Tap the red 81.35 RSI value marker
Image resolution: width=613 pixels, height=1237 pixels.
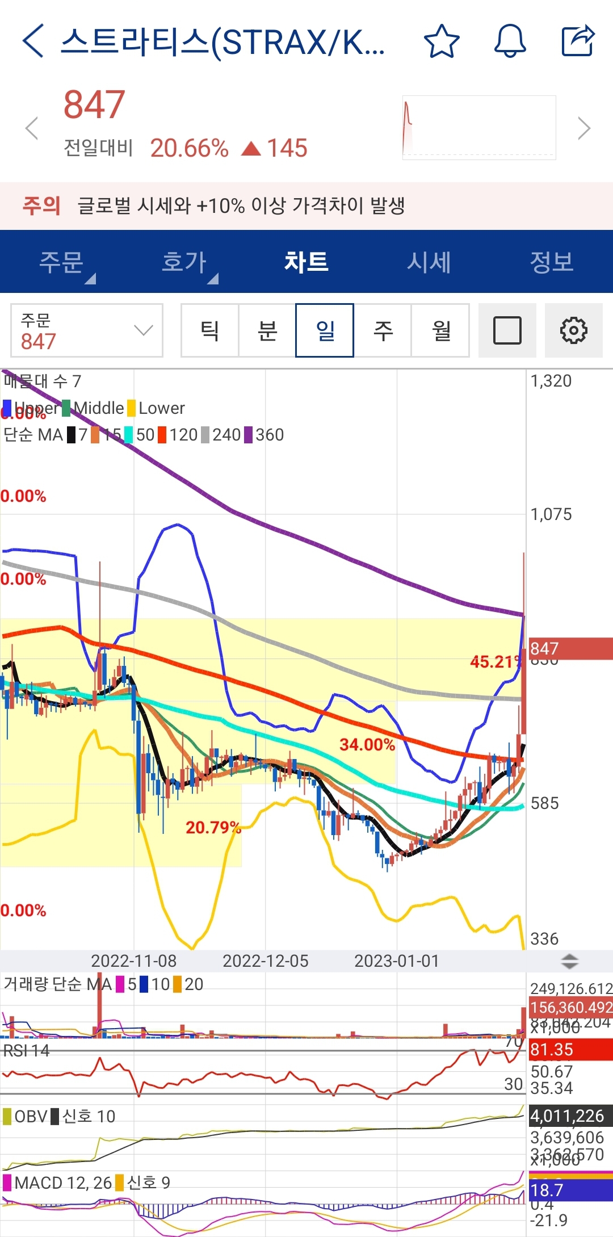[570, 1050]
